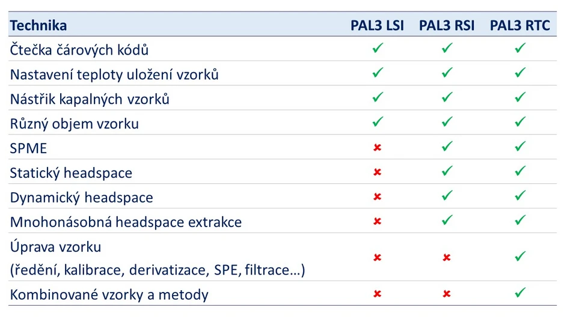Select the PAL3 RTC column header
Viewport: 567px width, 319px height.
521,25
